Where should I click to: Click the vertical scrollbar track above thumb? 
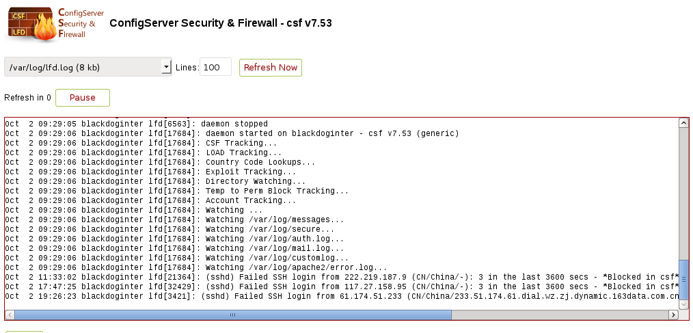[x=683, y=194]
